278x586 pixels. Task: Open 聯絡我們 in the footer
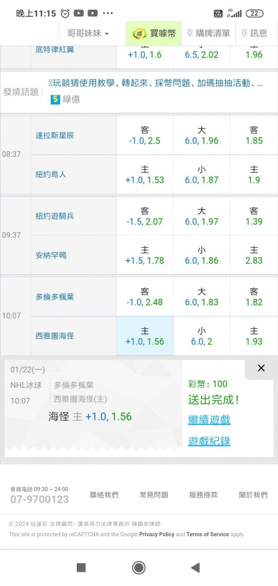click(104, 495)
